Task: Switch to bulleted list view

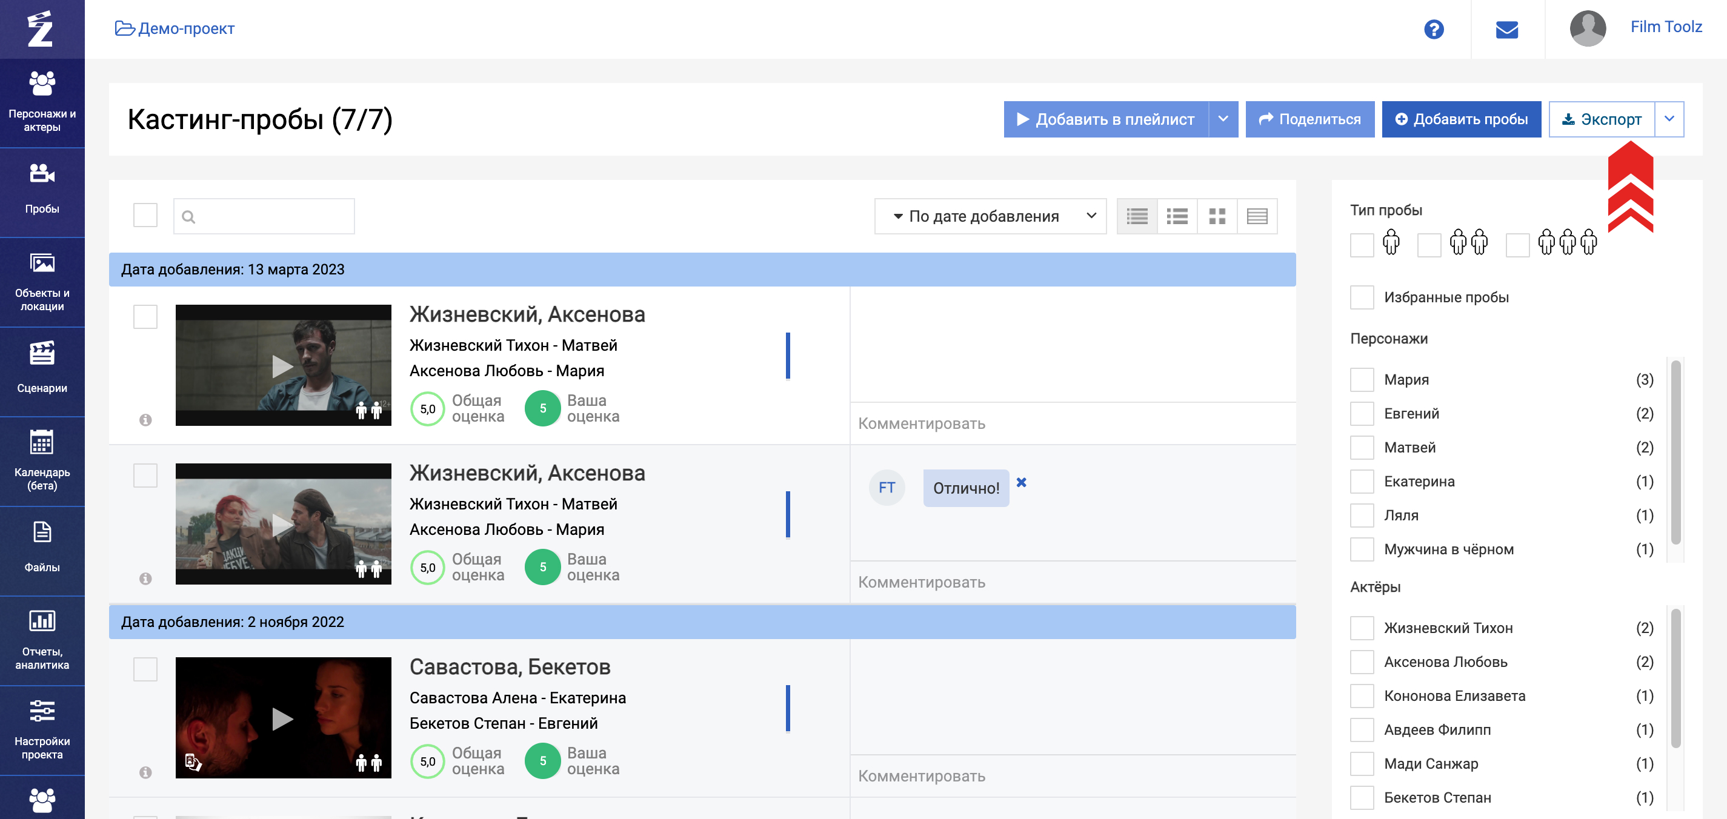Action: pyautogui.click(x=1177, y=216)
